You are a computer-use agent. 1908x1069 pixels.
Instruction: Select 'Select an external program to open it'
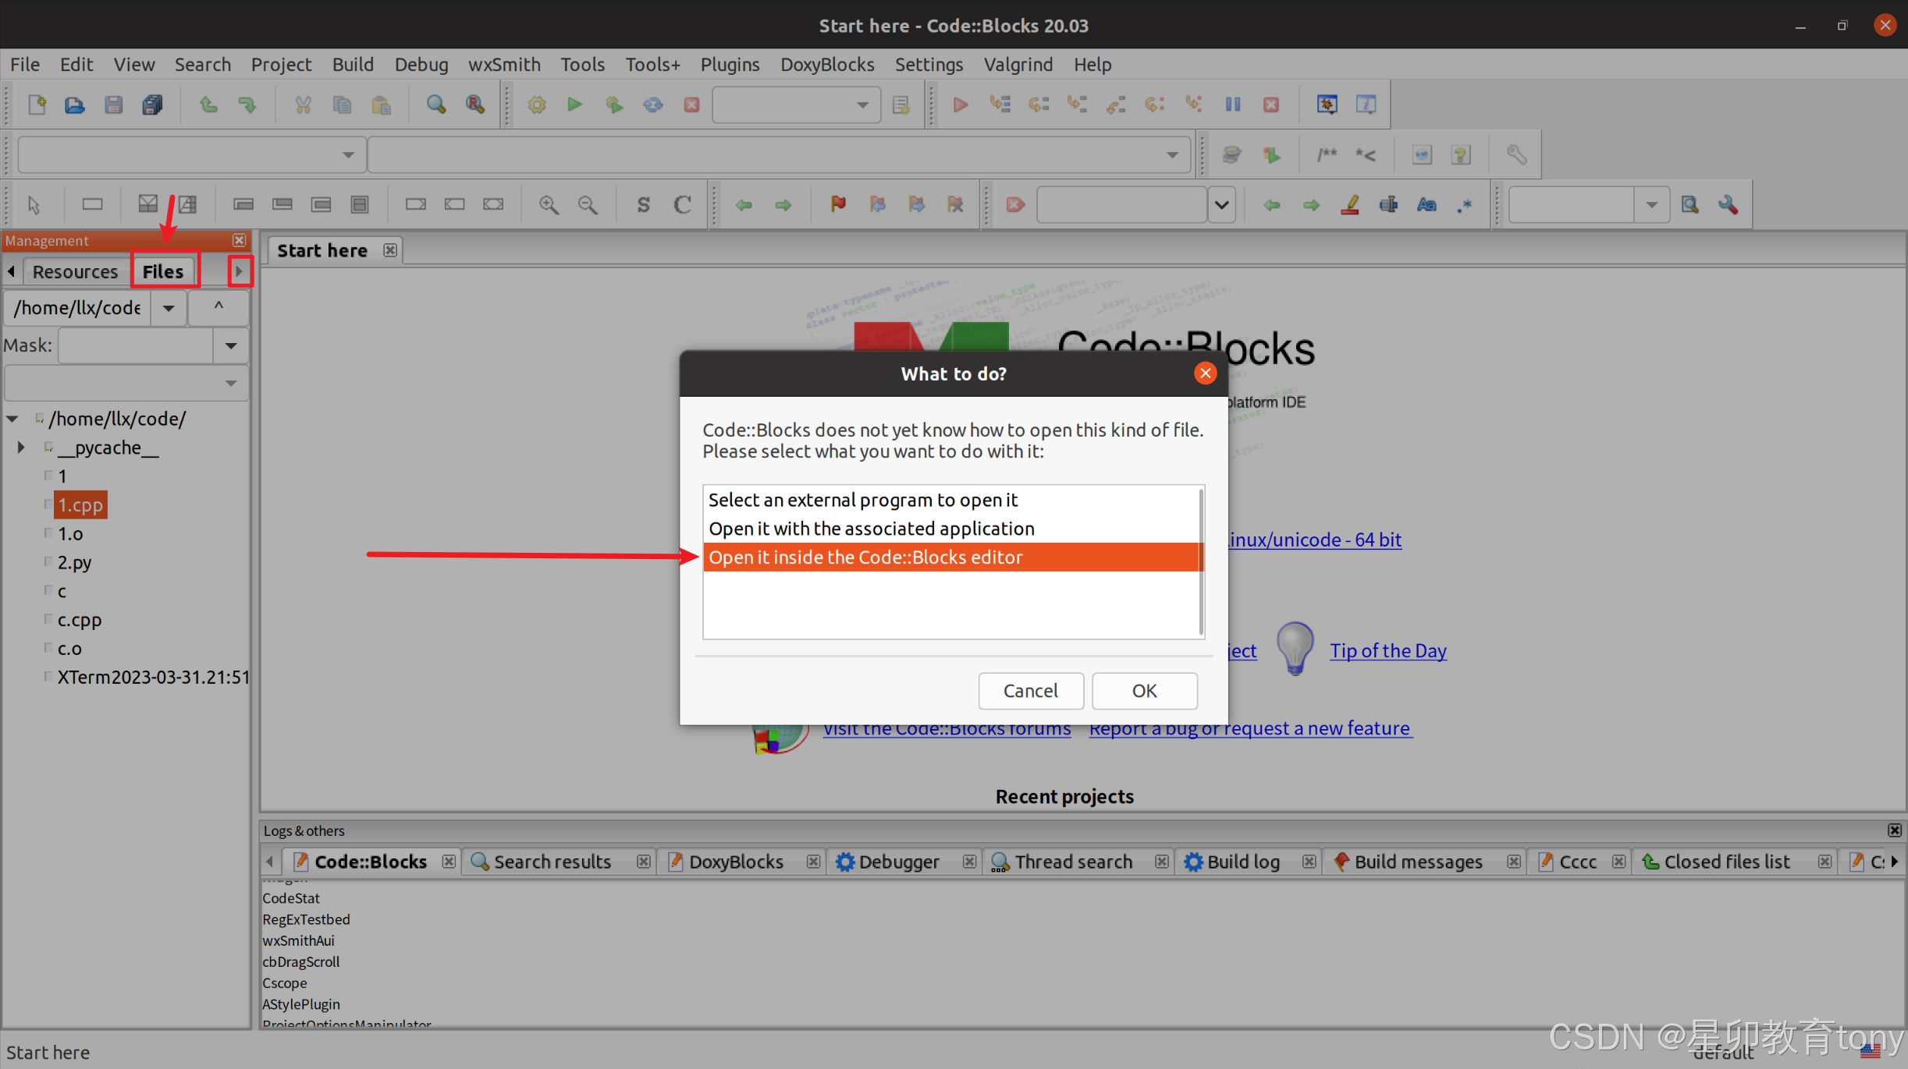[x=951, y=500]
